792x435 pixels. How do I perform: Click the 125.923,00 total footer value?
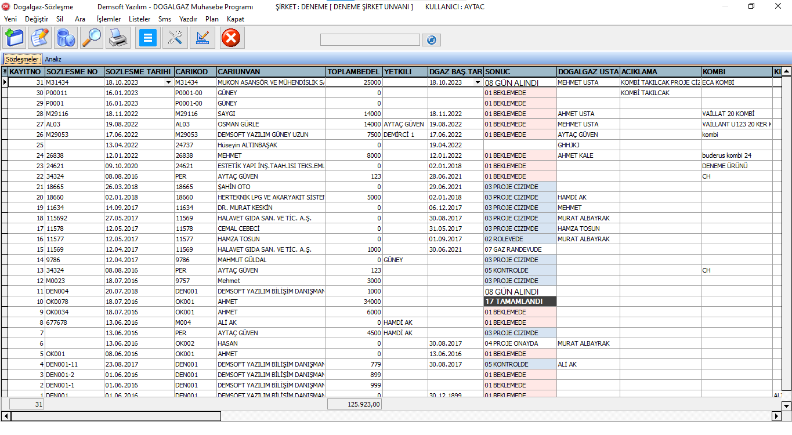[x=355, y=404]
